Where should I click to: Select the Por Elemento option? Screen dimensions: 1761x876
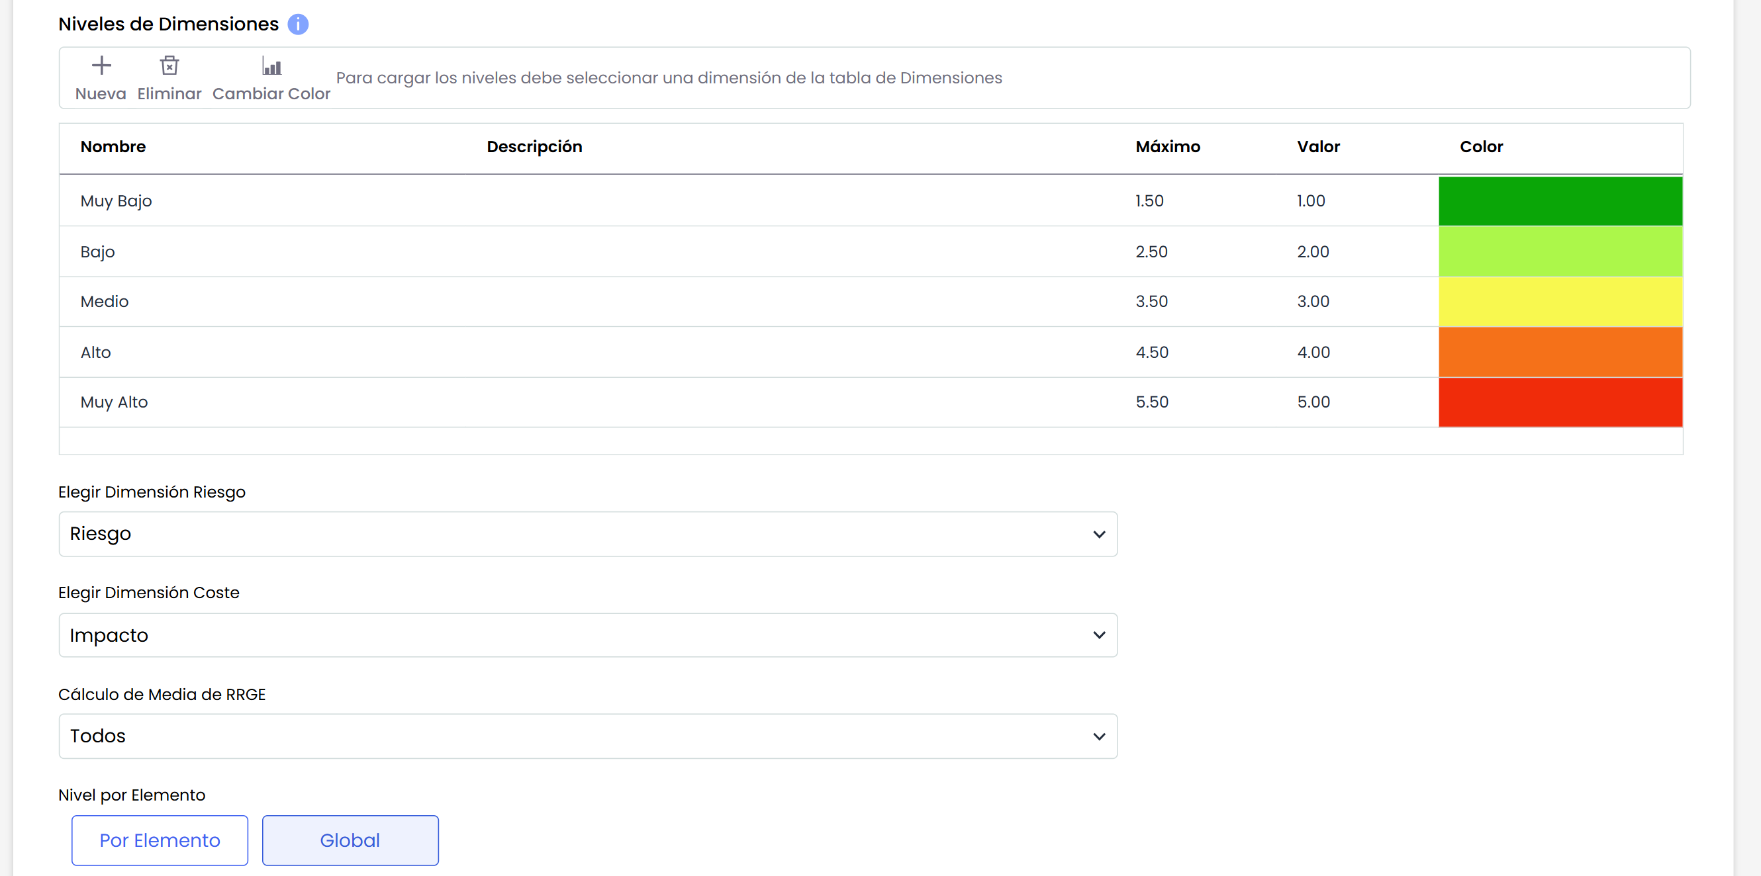(x=160, y=840)
